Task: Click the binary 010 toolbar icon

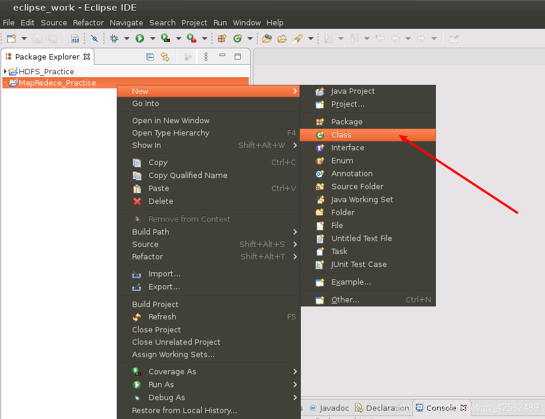Action: pos(75,38)
